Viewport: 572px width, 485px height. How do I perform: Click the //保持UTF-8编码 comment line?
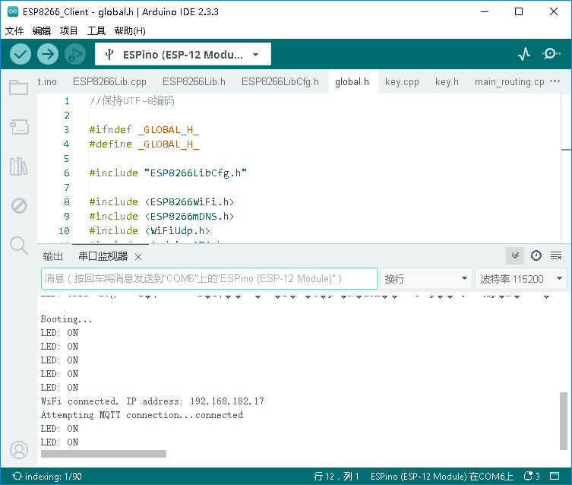132,100
